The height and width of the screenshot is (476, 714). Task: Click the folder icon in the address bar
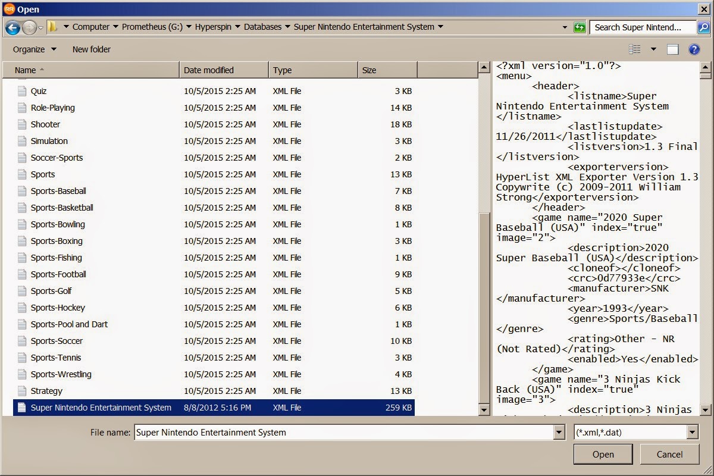(x=52, y=27)
